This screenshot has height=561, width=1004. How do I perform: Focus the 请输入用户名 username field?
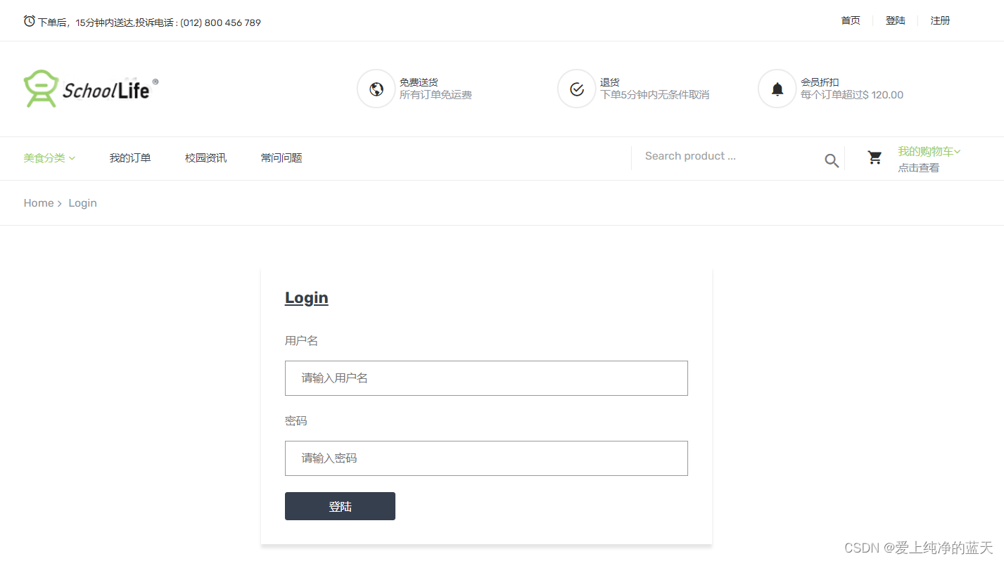point(486,378)
